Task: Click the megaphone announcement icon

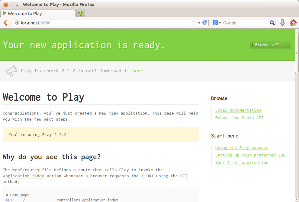Action: [x=11, y=71]
